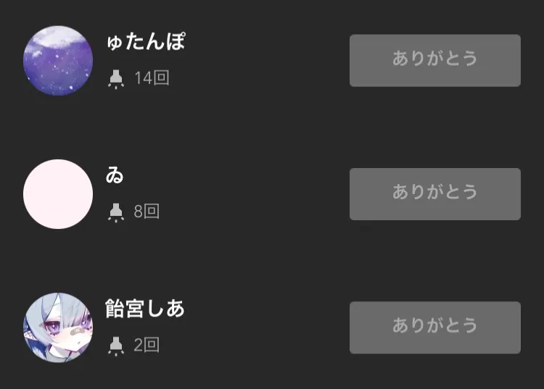Open 飴宮しあ's anime character avatar

pyautogui.click(x=58, y=327)
